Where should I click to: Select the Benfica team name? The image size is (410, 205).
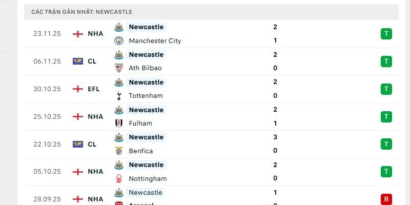[x=141, y=151]
